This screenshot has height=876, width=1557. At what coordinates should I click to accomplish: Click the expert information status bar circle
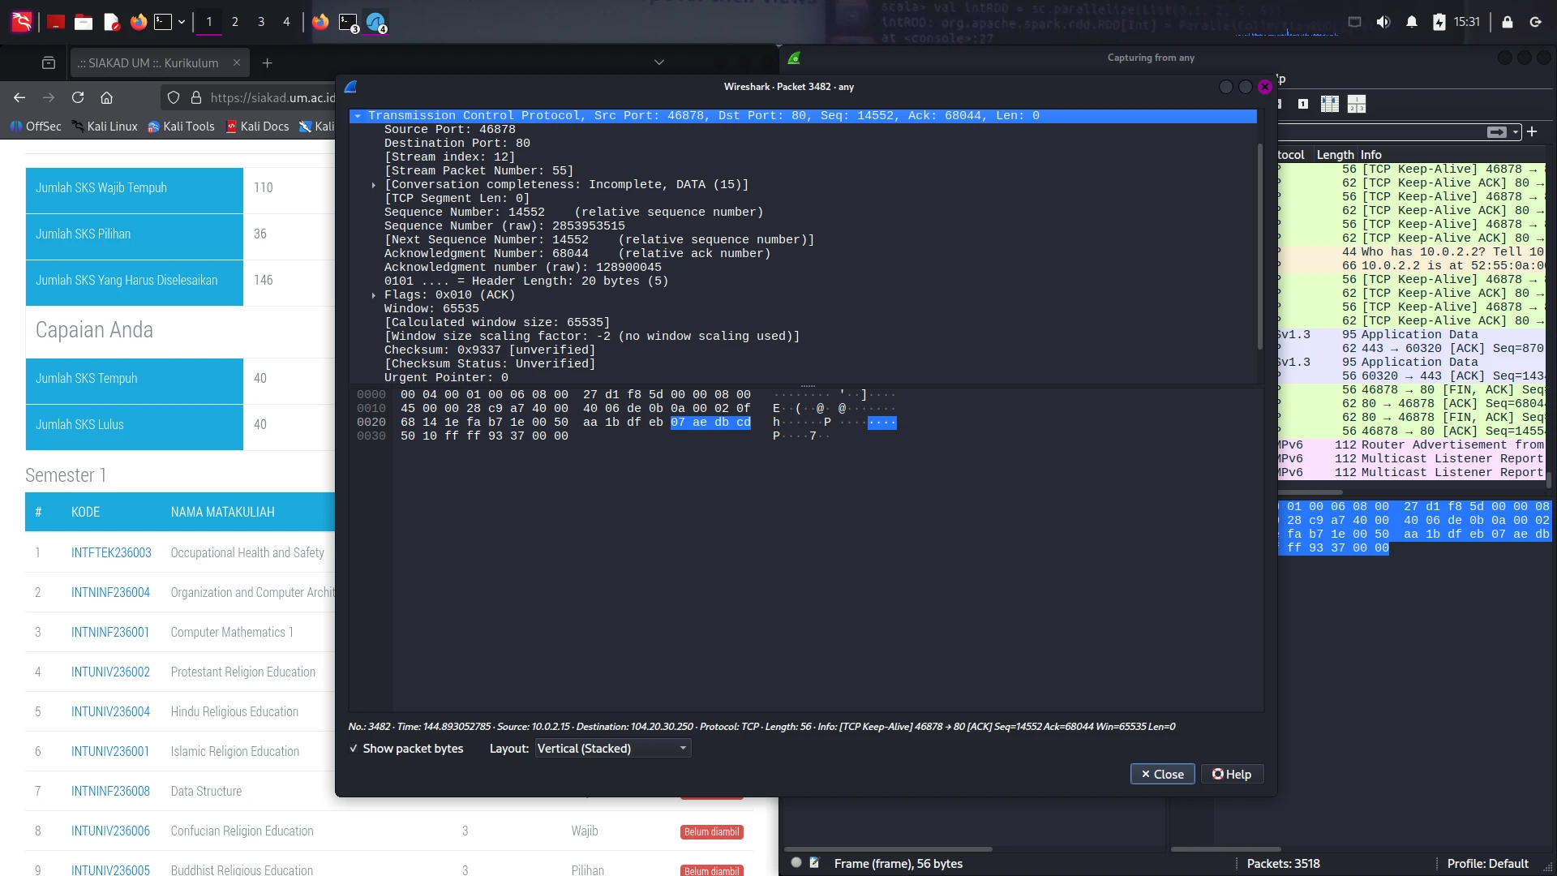pos(796,863)
